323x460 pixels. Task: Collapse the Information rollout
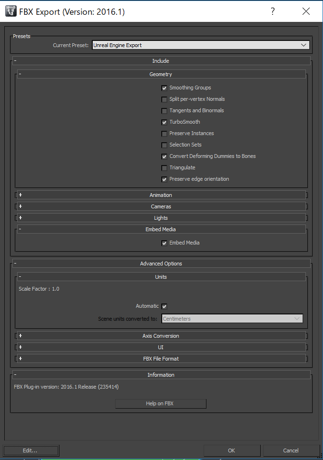click(161, 375)
